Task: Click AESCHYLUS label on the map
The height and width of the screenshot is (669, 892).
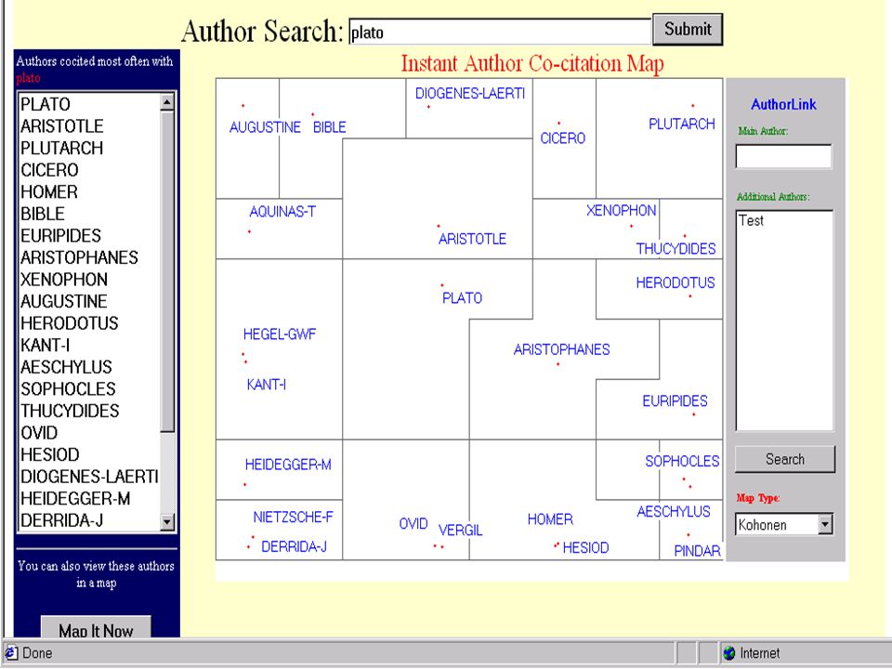Action: [674, 512]
